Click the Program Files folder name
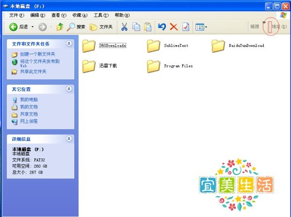The width and height of the screenshot is (291, 217). tap(178, 66)
